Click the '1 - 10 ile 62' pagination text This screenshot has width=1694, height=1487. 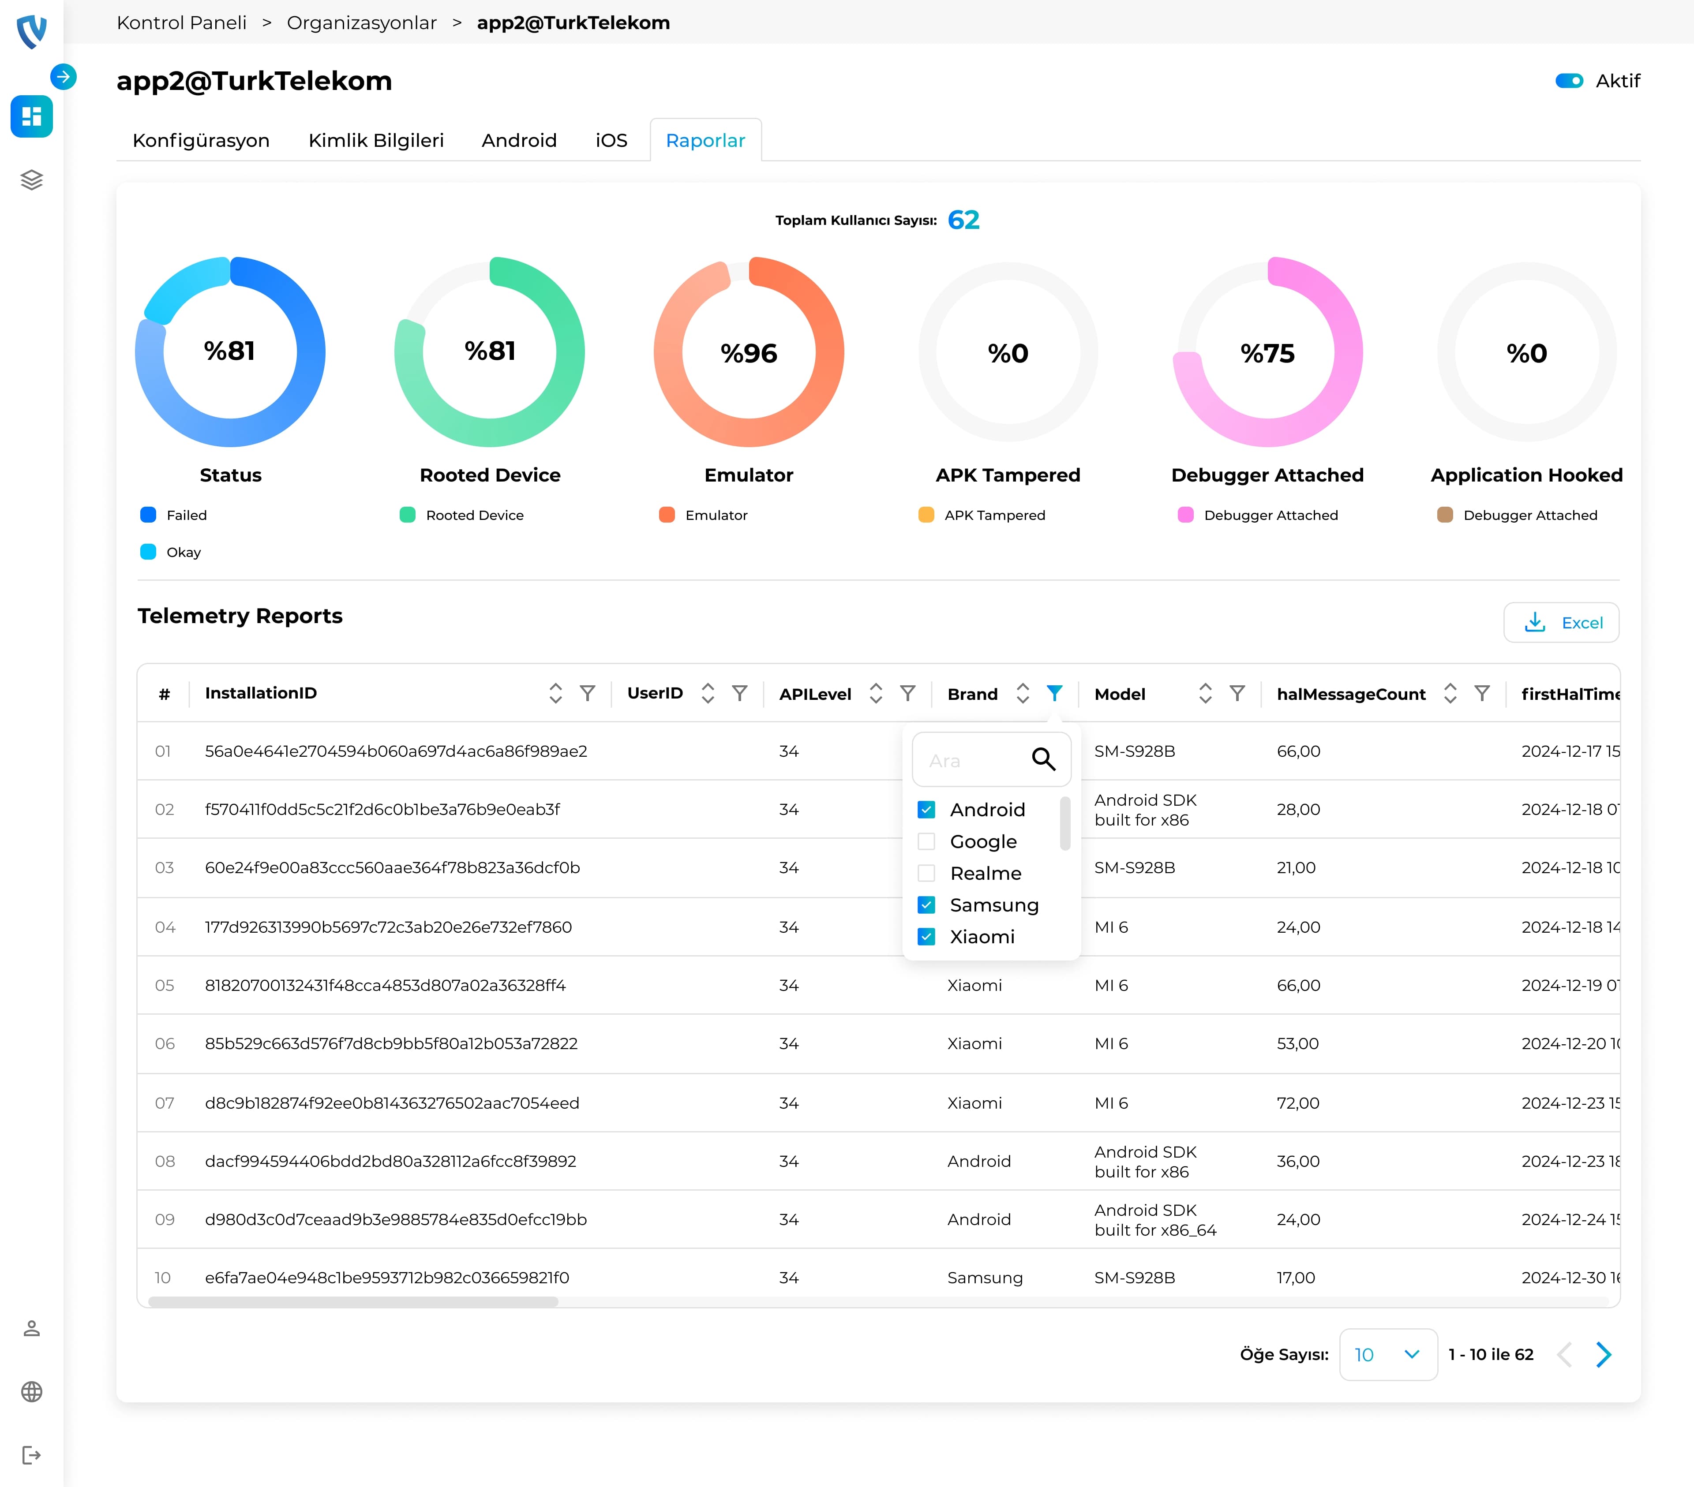[1491, 1354]
